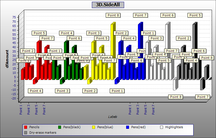Viewport: 216px width, 138px height.
Task: Select the "Highlighters" legend text
Action: [x=174, y=127]
